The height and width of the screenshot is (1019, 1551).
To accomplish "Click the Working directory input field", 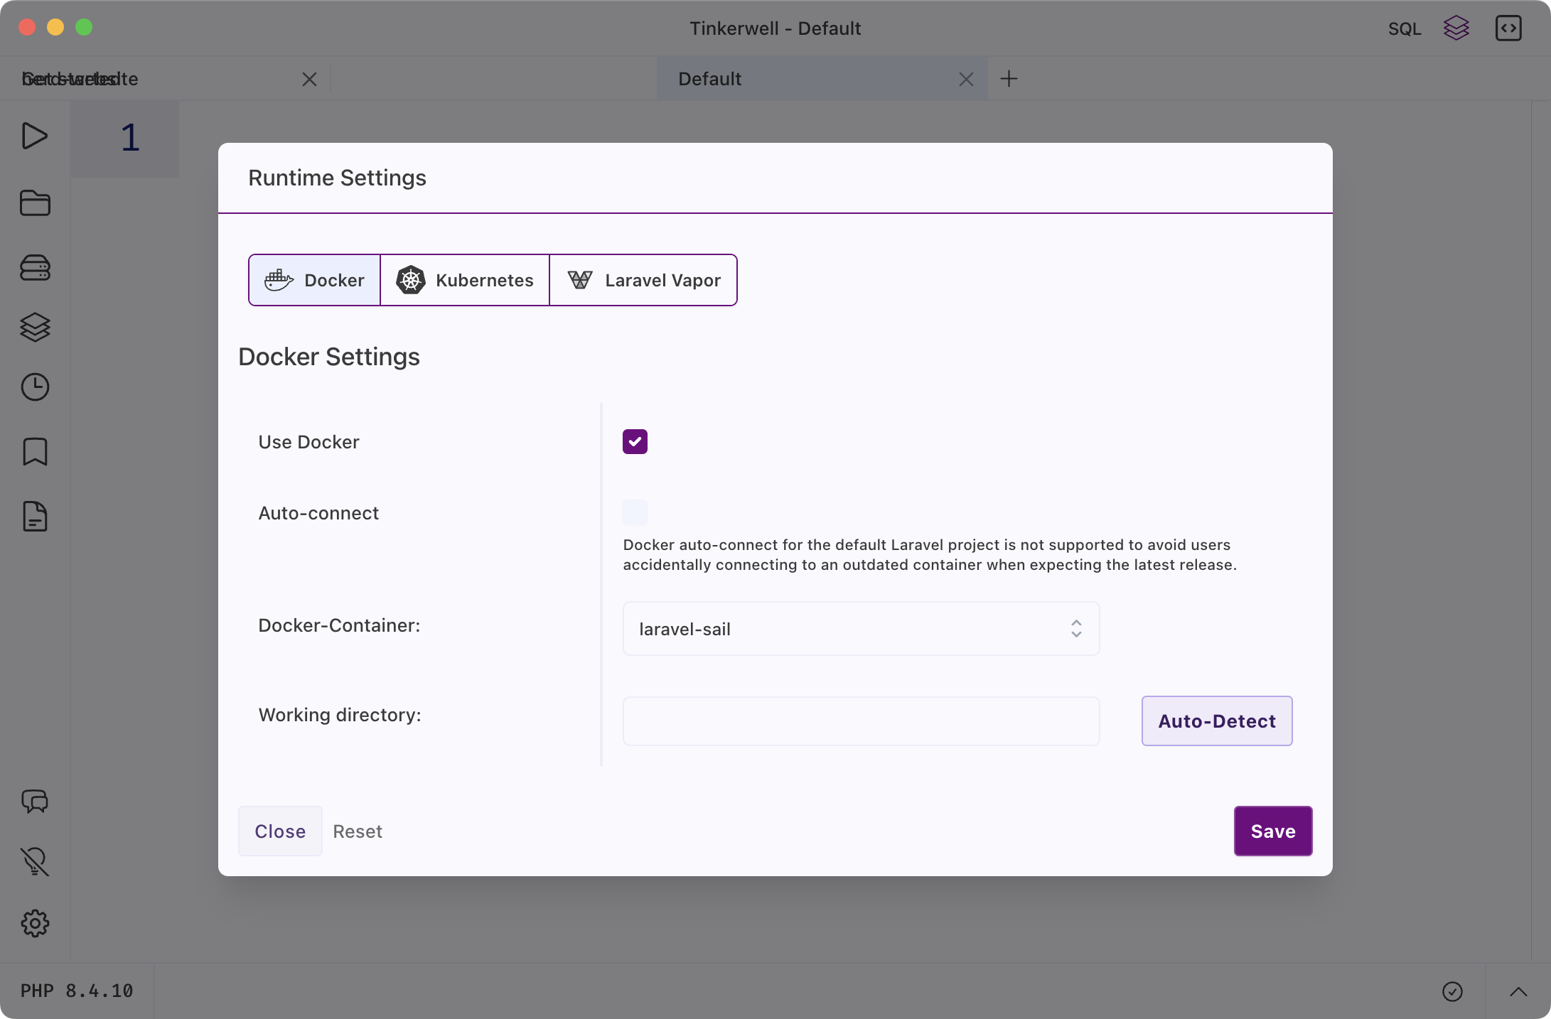I will click(861, 721).
